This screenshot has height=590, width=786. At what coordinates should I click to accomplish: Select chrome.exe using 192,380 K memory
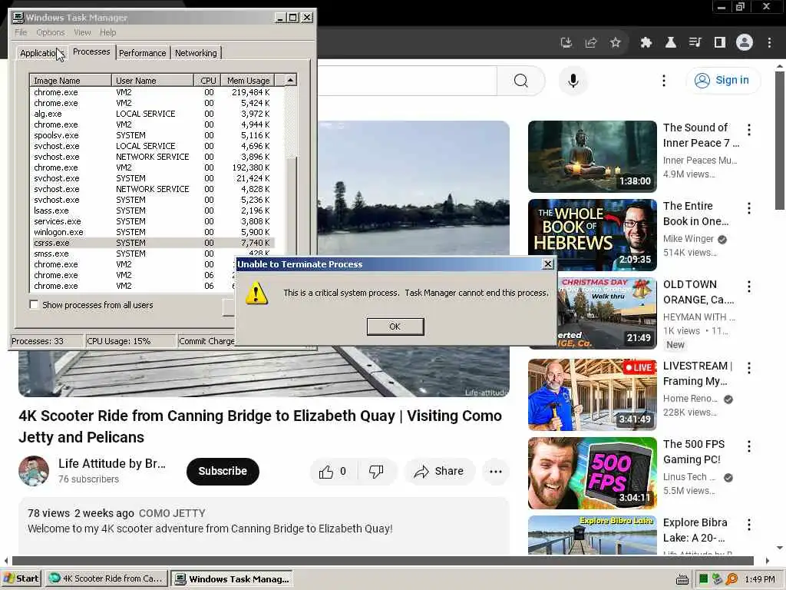tap(153, 167)
